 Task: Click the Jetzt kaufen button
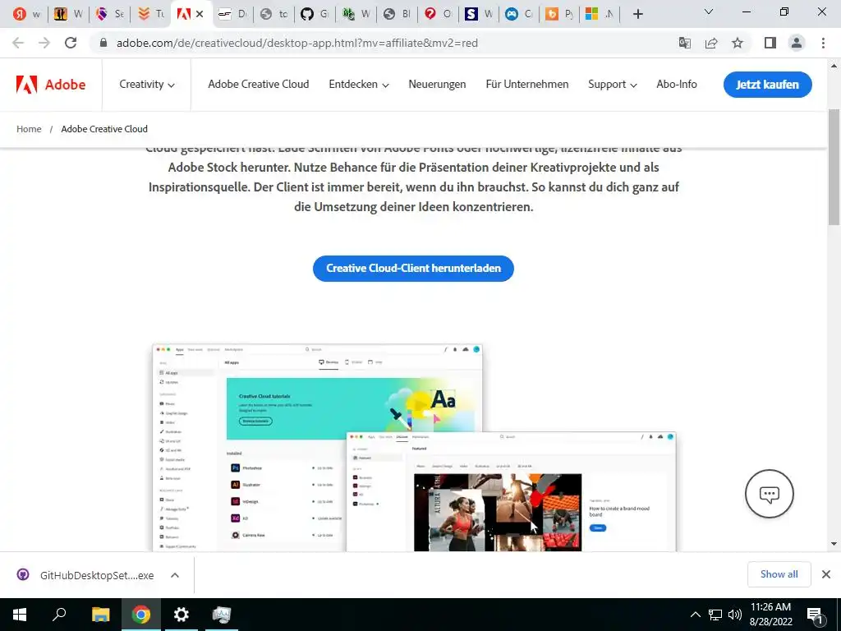click(768, 85)
